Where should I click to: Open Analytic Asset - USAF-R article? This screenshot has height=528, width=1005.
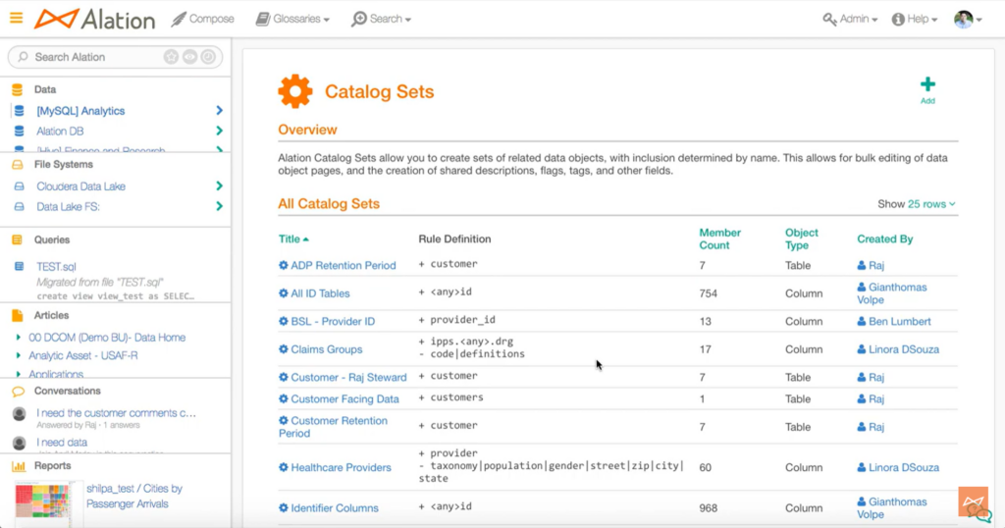(x=83, y=355)
